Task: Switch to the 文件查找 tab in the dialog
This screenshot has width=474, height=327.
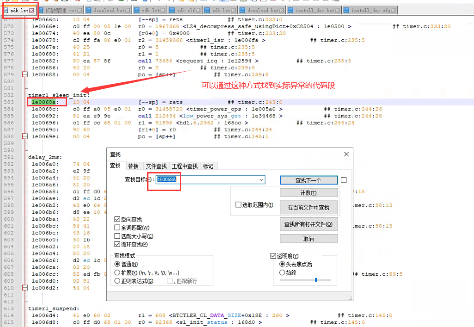Action: (156, 166)
